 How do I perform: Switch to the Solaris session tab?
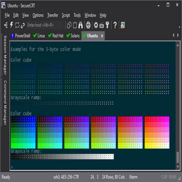point(73,36)
